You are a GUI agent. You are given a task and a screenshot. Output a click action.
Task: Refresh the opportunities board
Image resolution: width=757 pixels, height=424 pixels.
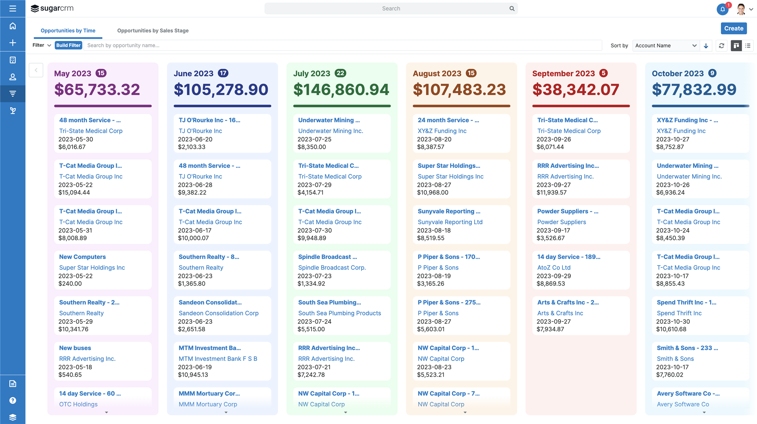click(x=722, y=45)
